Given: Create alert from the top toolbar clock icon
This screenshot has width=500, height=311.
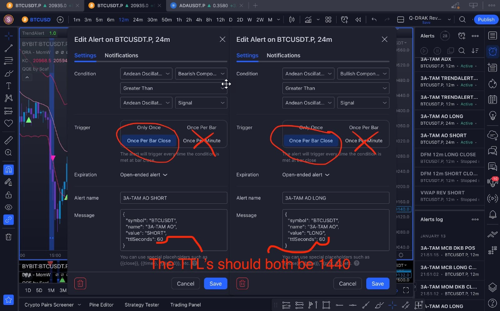Looking at the screenshot, I should pyautogui.click(x=345, y=20).
